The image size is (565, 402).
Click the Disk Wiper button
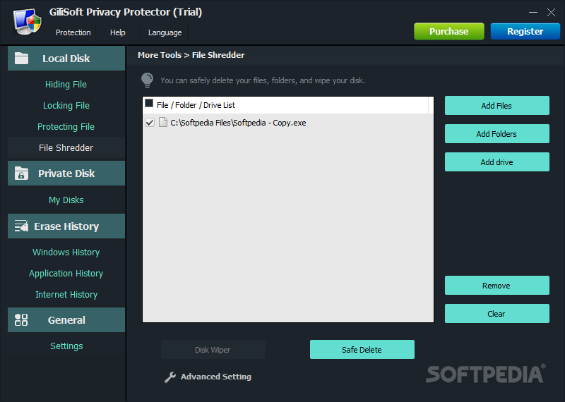pos(213,349)
